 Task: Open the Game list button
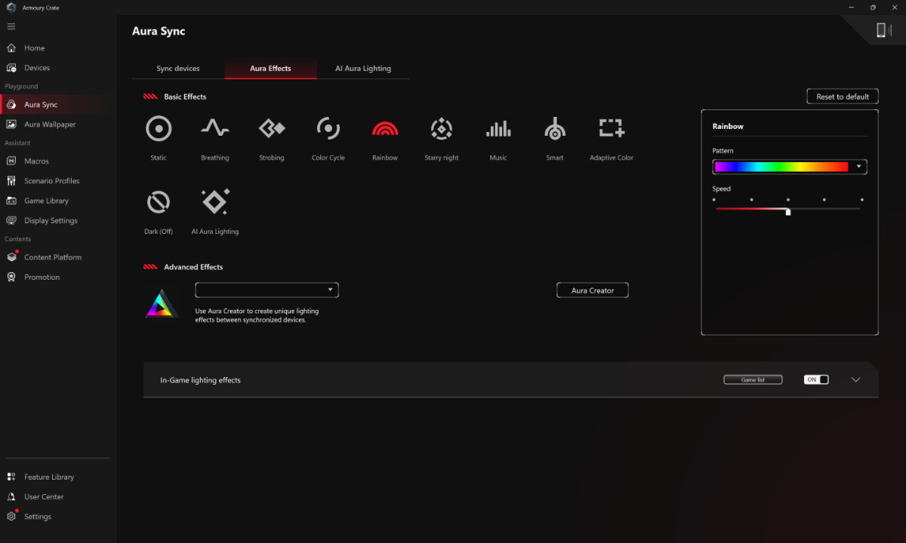[753, 380]
